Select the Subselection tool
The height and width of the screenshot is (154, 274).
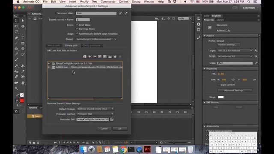click(23, 21)
